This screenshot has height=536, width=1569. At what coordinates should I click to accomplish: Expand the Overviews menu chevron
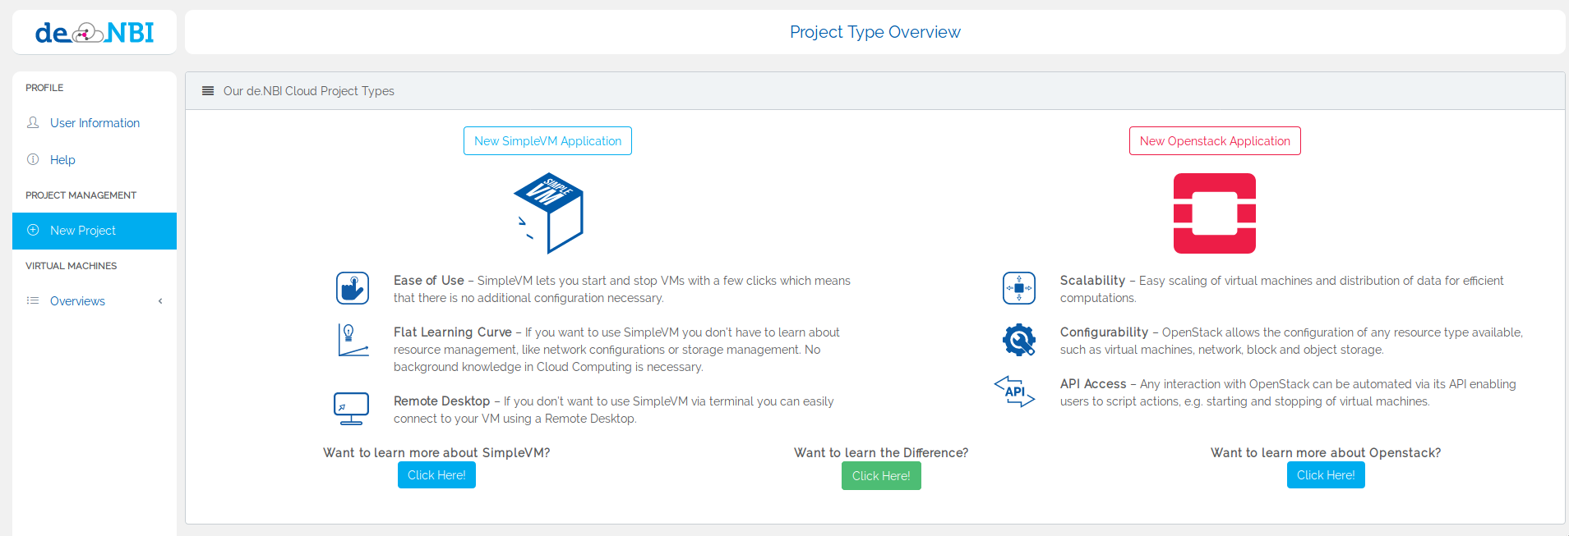pos(160,301)
